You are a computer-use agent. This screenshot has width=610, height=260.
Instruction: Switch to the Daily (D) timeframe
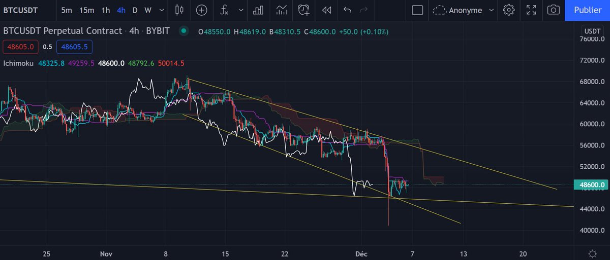(x=135, y=10)
